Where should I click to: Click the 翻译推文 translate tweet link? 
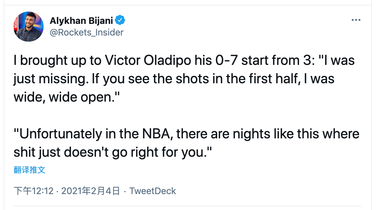tap(29, 170)
